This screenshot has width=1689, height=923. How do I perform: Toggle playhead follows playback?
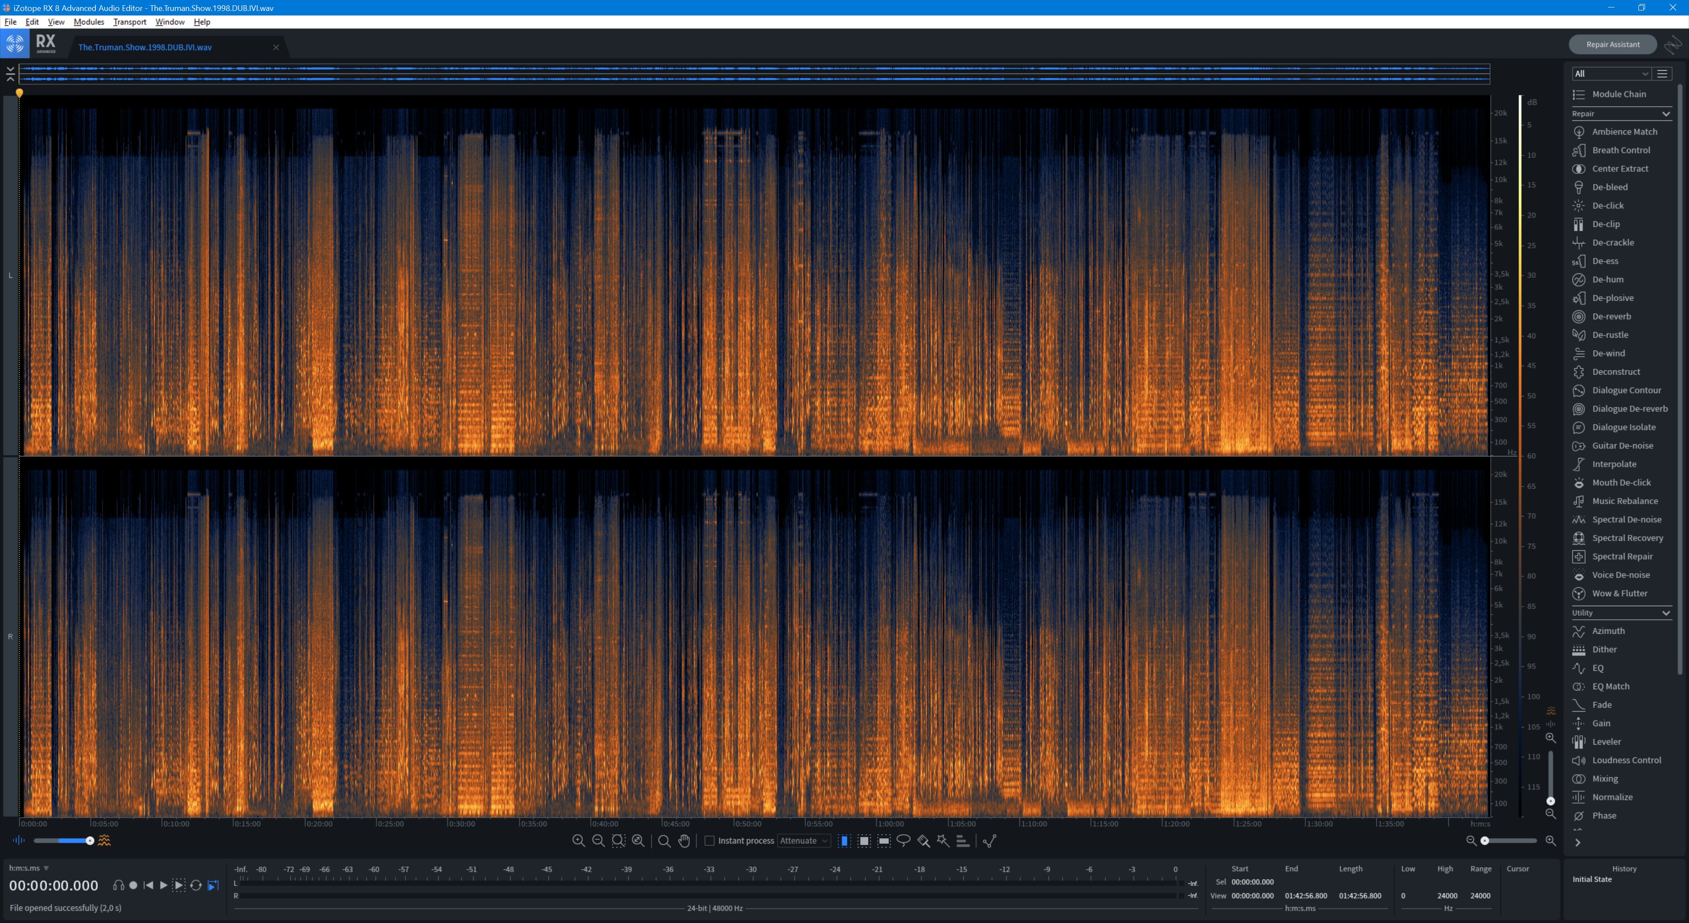(x=212, y=885)
